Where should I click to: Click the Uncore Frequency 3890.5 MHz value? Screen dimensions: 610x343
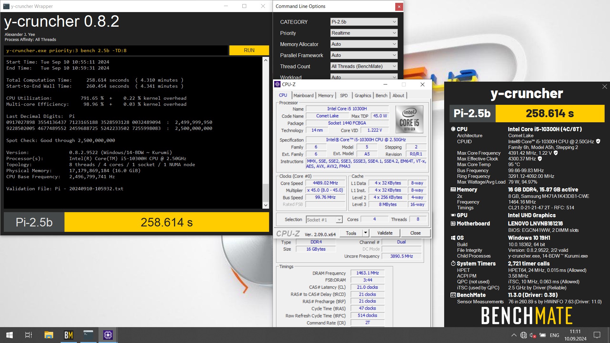click(x=402, y=256)
